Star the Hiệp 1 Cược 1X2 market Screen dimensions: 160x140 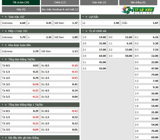[x=6, y=31]
